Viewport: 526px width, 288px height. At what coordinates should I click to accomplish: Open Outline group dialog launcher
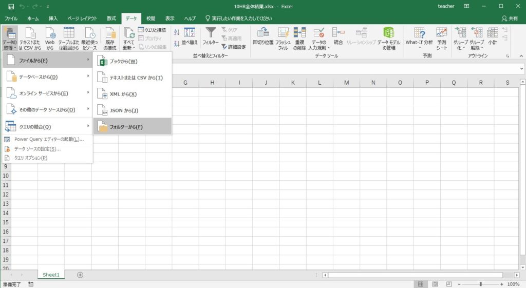coord(508,56)
